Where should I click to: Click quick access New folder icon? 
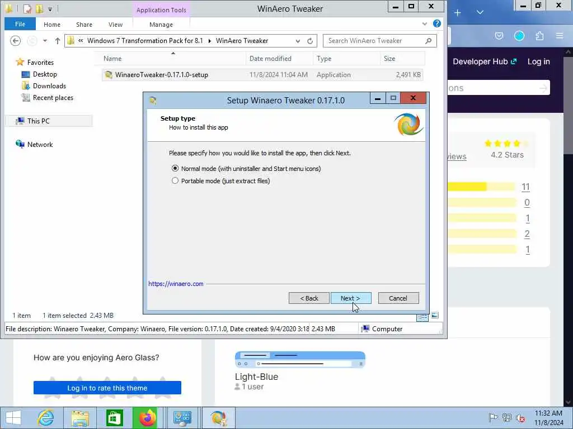pos(39,9)
